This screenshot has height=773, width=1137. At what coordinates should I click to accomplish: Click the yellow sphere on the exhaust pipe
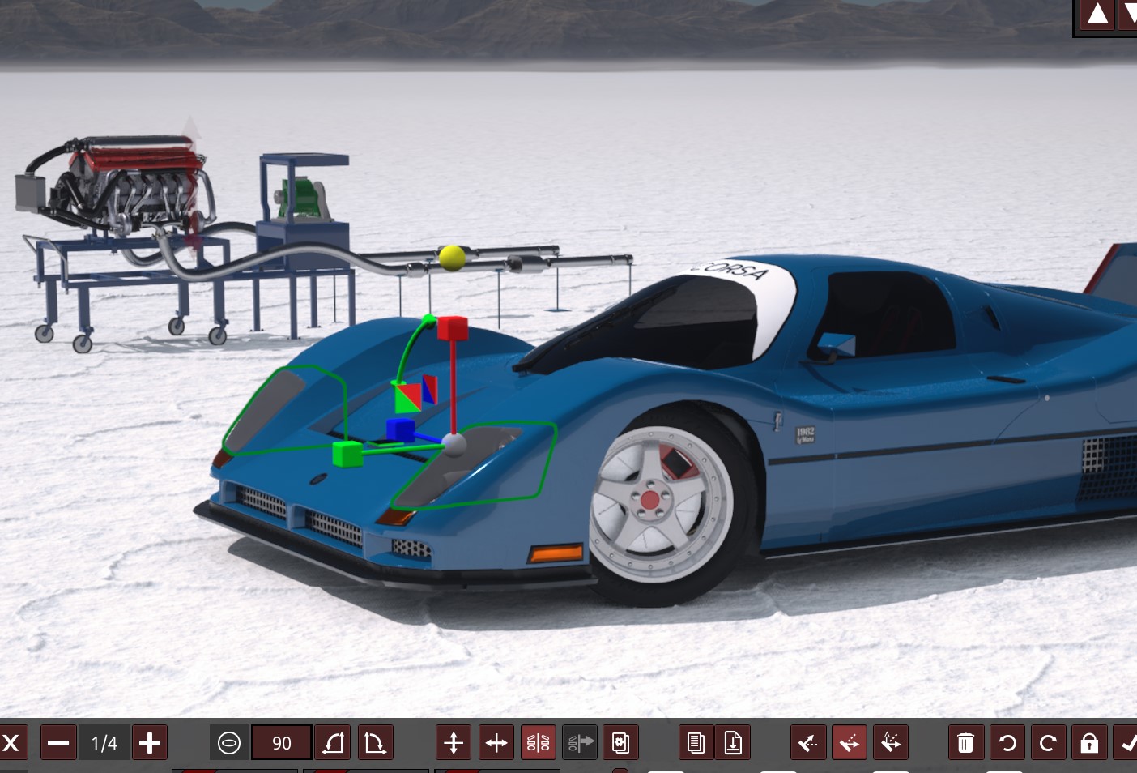(452, 258)
